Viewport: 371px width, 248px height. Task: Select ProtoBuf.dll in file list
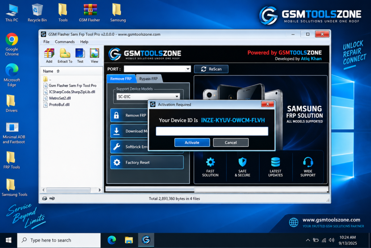click(57, 105)
